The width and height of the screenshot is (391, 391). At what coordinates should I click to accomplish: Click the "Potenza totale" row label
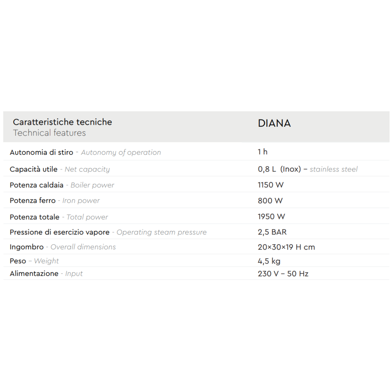35,217
